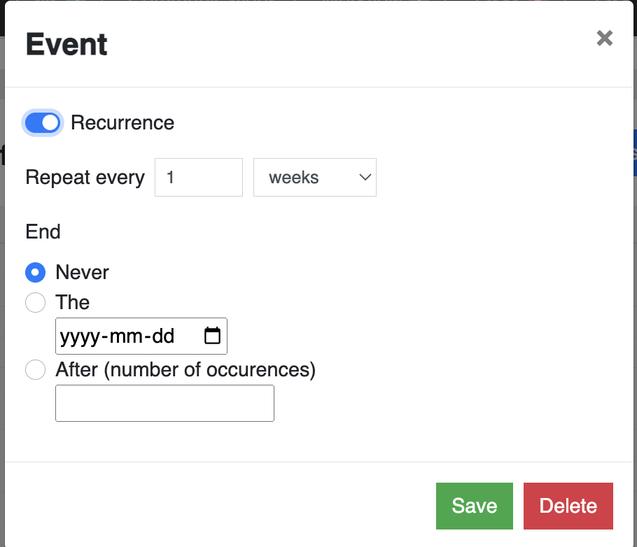Select the "The" date radio button
This screenshot has width=637, height=547.
pyautogui.click(x=35, y=303)
